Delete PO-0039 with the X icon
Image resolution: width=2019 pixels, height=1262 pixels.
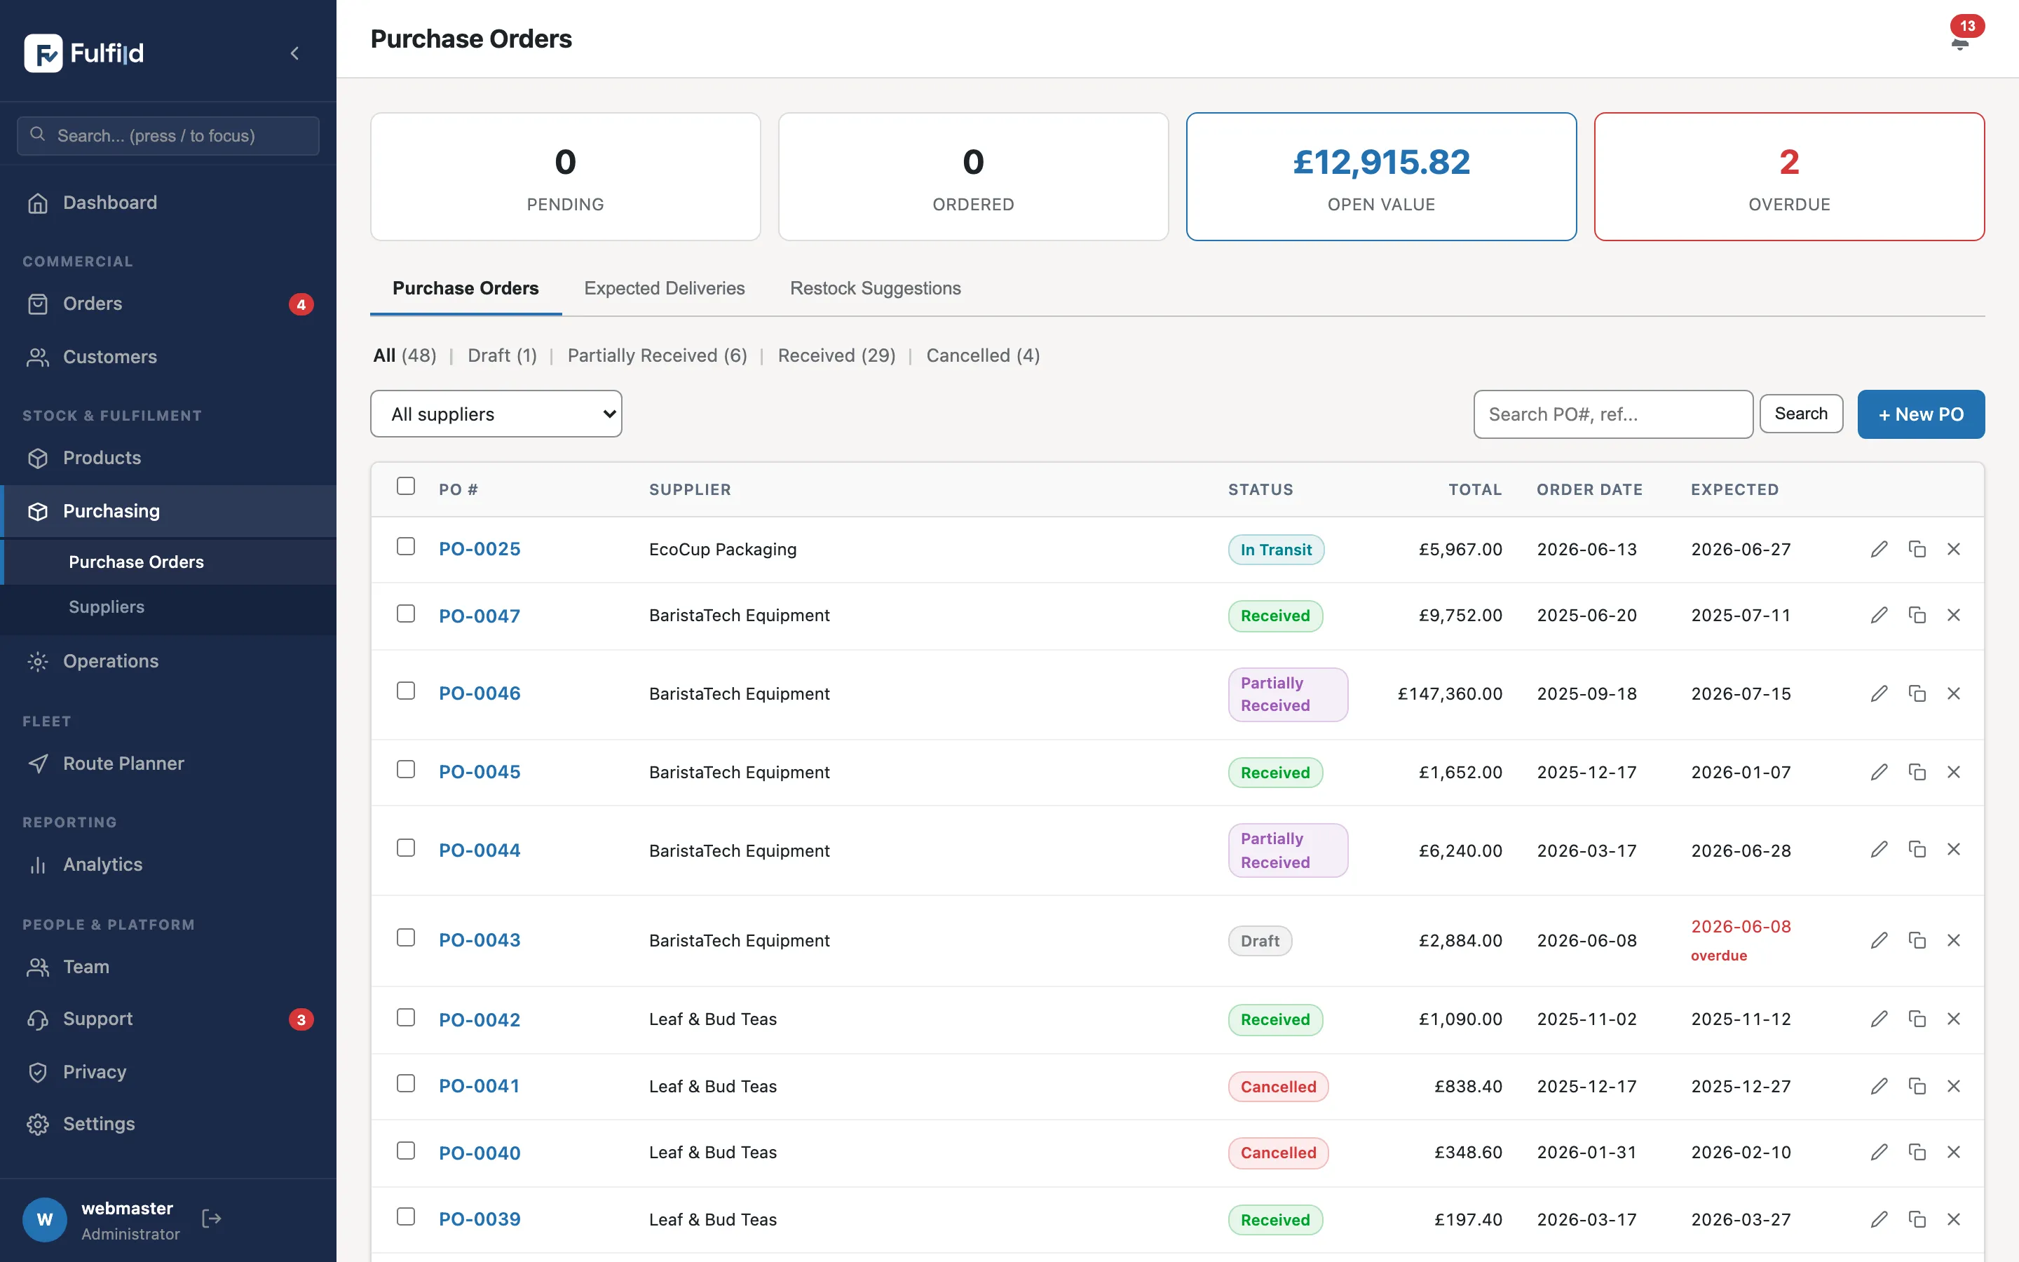(x=1954, y=1219)
